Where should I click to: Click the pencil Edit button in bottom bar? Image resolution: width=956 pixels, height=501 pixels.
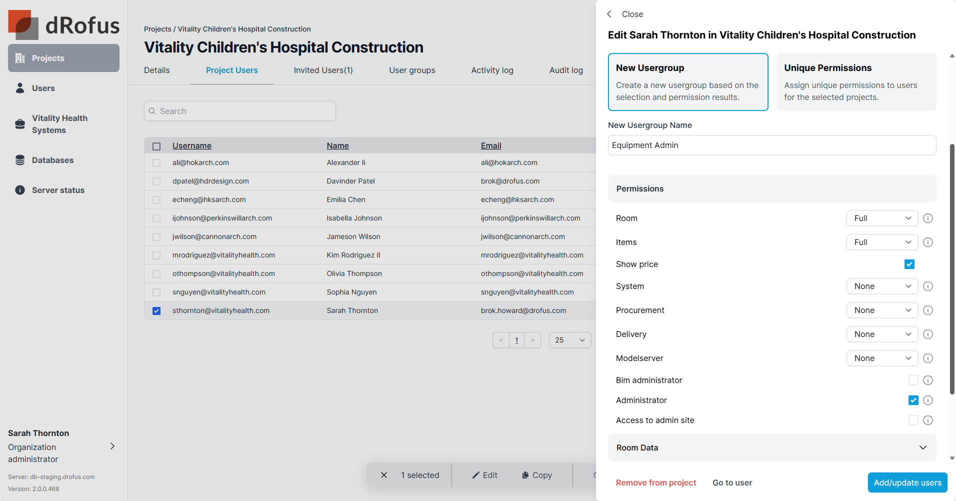pyautogui.click(x=484, y=475)
